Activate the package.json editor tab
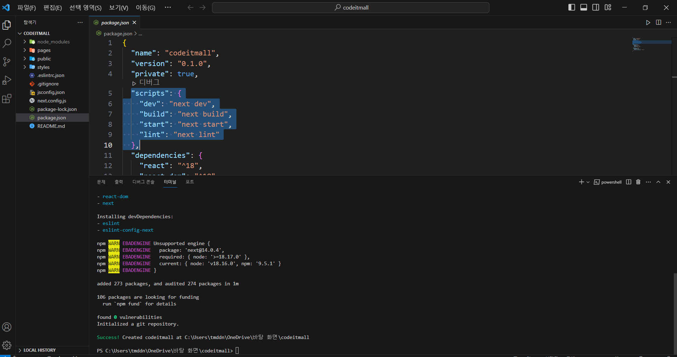The image size is (677, 357). [115, 23]
